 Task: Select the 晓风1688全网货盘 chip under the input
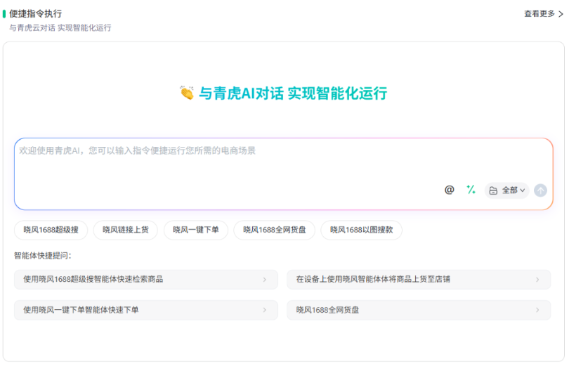274,230
